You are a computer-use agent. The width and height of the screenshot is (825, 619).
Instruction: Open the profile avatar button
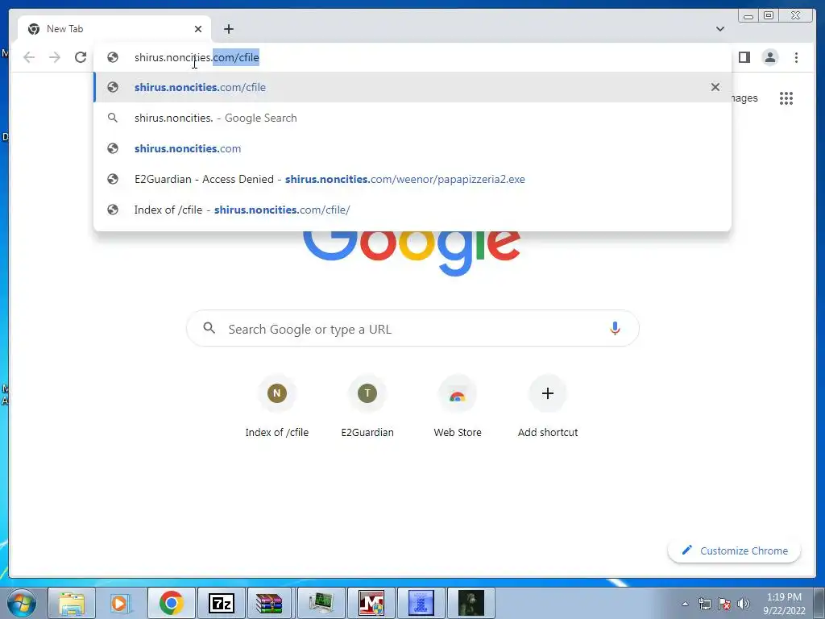coord(769,57)
